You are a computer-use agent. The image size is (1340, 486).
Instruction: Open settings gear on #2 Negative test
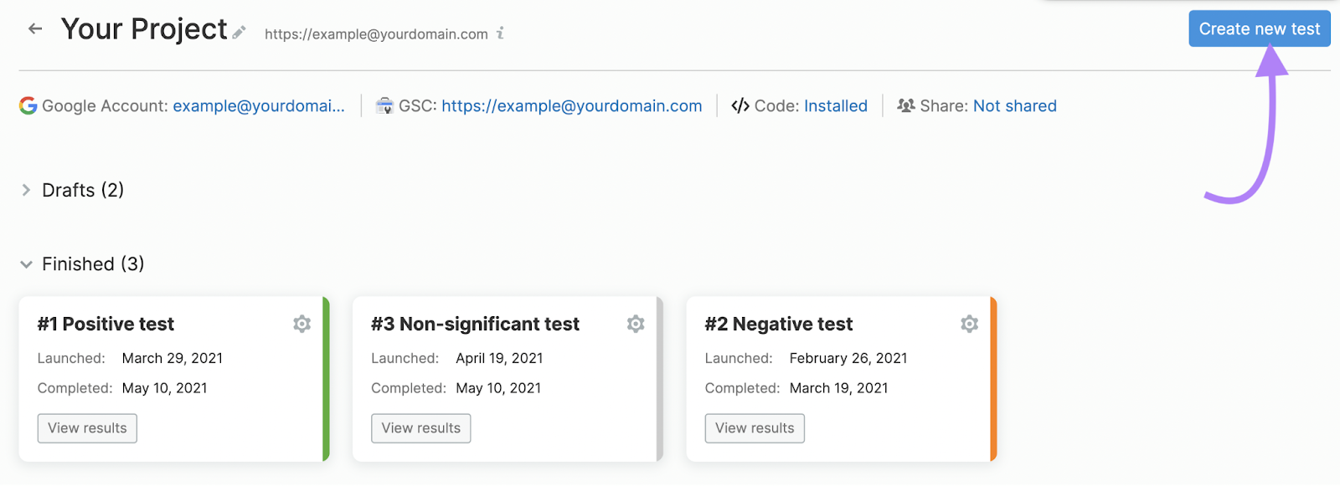point(969,324)
